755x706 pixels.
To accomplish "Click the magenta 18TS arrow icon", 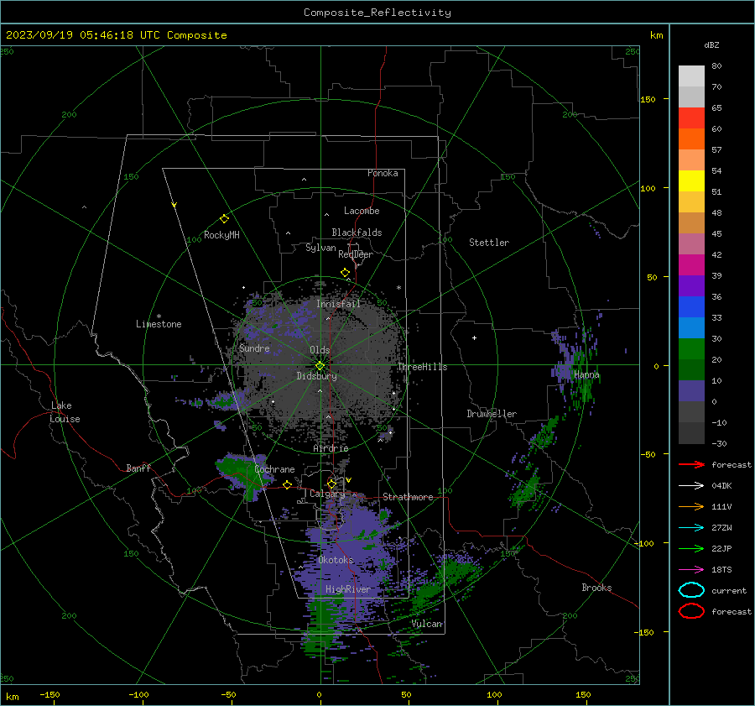I will (691, 570).
